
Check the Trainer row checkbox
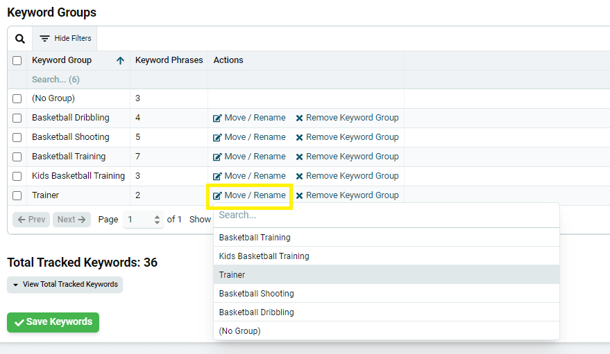(17, 195)
